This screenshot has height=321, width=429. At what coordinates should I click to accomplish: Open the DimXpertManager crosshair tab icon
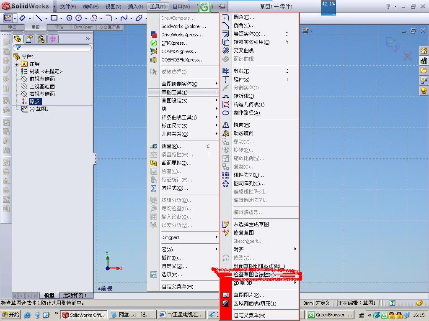pos(53,39)
